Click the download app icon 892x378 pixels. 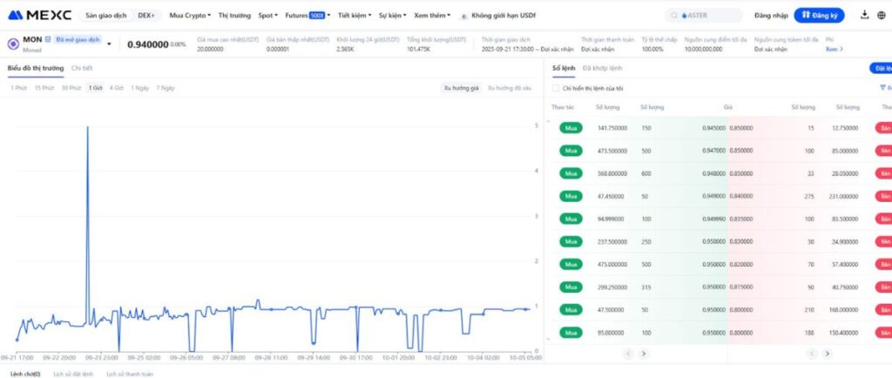(x=864, y=15)
